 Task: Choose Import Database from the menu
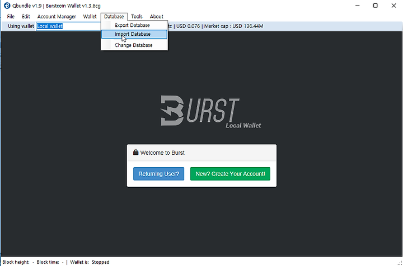click(134, 34)
